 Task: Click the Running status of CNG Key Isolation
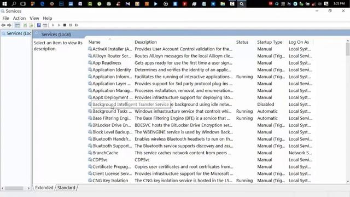pos(244,181)
